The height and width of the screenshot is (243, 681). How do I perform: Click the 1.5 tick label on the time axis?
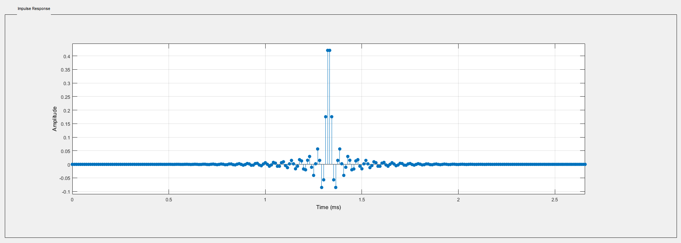click(362, 200)
